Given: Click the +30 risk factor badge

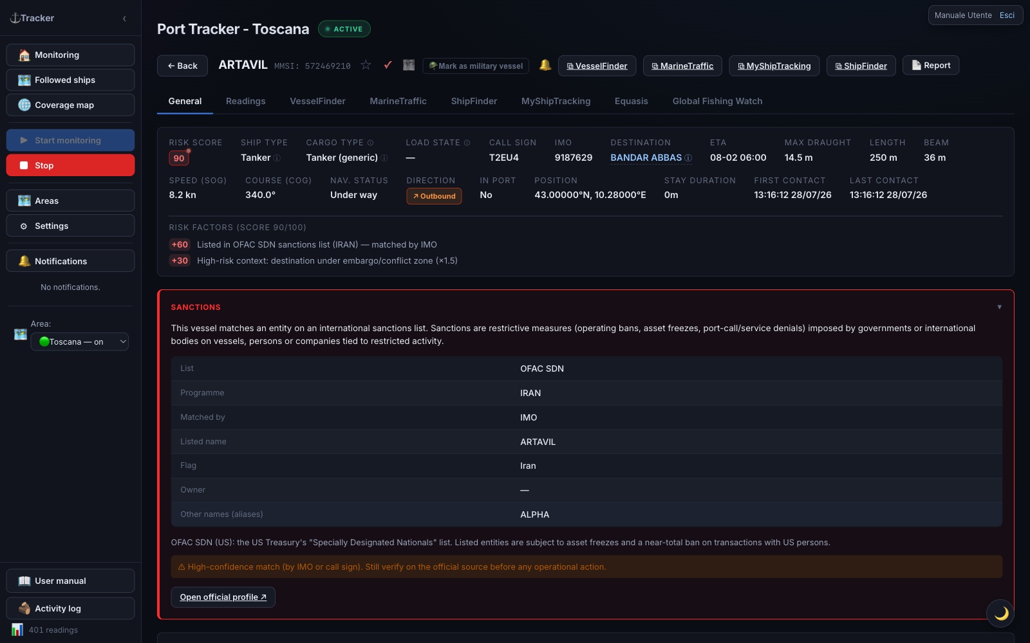Looking at the screenshot, I should click(x=180, y=261).
